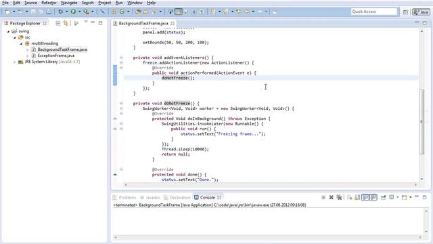The height and width of the screenshot is (244, 433).
Task: Close the BackgroundTaskFrame.java editor tab
Action: point(173,24)
